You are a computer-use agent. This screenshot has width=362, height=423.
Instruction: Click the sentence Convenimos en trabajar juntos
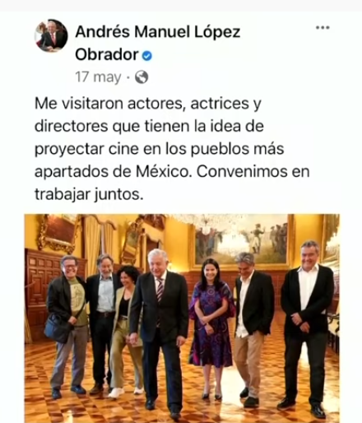coord(172,183)
